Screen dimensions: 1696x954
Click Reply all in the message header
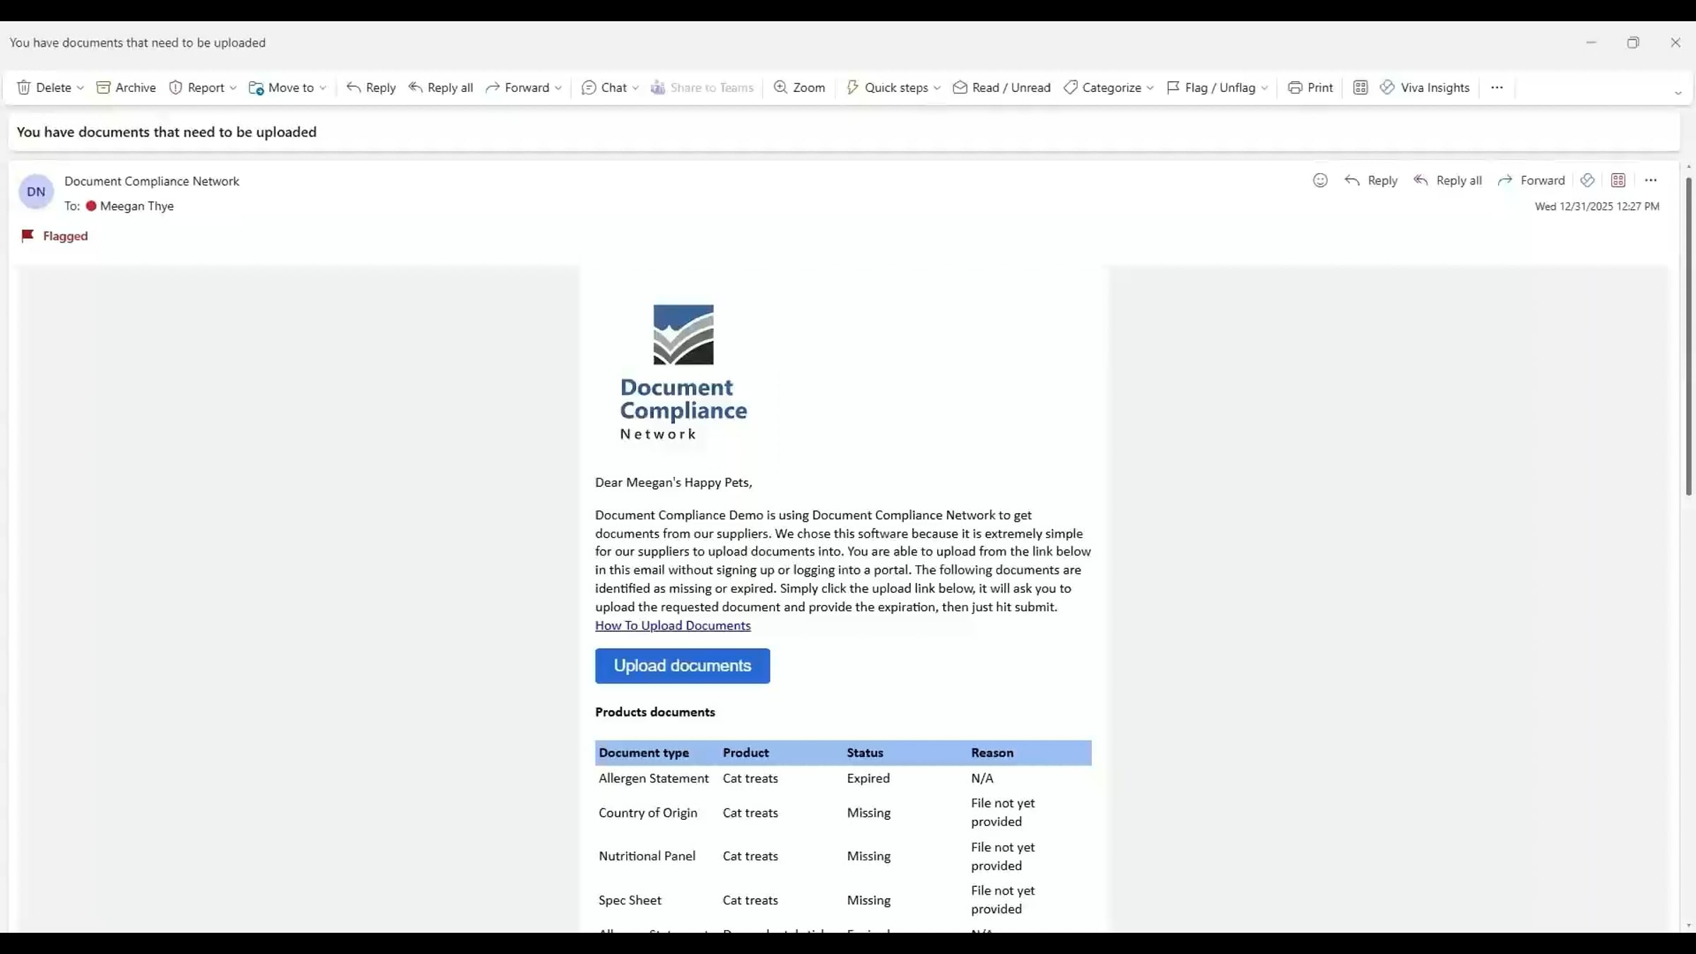point(1447,180)
